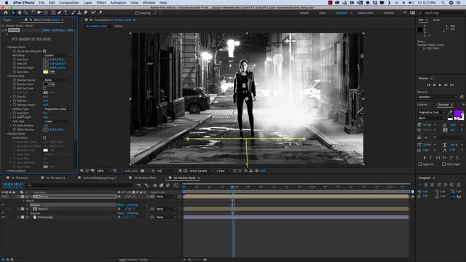Click the Character panel eyedropper
The height and width of the screenshot is (262, 466).
point(450,113)
